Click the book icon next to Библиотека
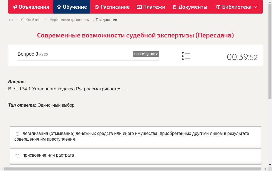The height and width of the screenshot is (171, 272). tap(219, 7)
